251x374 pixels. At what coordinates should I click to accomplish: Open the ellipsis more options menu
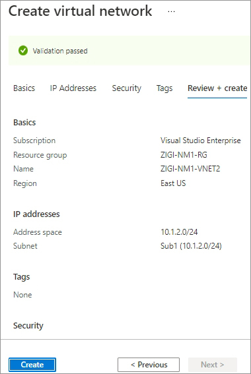point(171,11)
